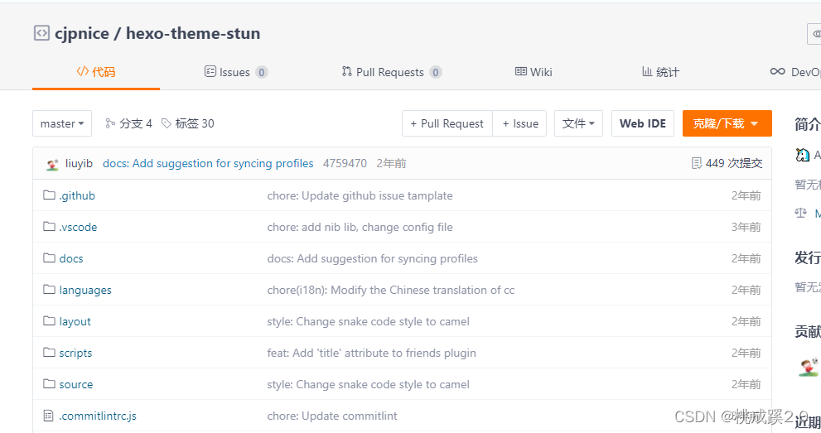Viewport: 821px width, 433px height.
Task: Open the layout folder
Action: click(75, 321)
